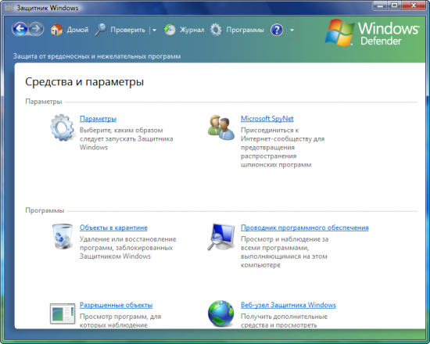Open Разрешенные объекты link
The height and width of the screenshot is (344, 430).
pyautogui.click(x=116, y=305)
